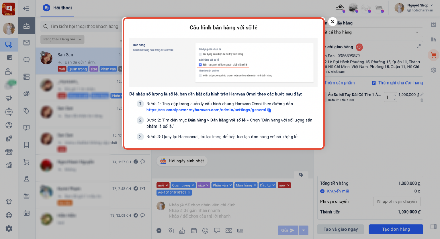This screenshot has height=239, width=440.
Task: Click the Gửi send button
Action: pos(288,230)
